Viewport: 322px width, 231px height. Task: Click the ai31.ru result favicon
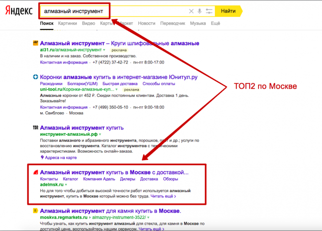pyautogui.click(x=36, y=43)
